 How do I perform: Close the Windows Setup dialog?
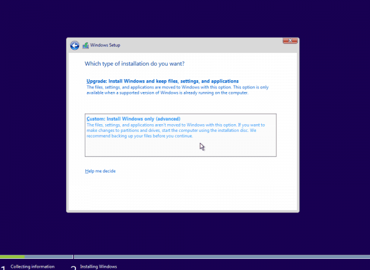[x=291, y=40]
